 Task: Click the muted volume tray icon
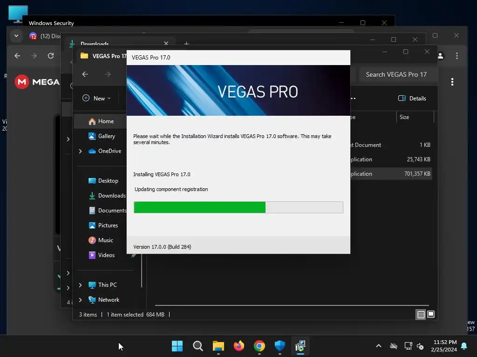tap(420, 346)
